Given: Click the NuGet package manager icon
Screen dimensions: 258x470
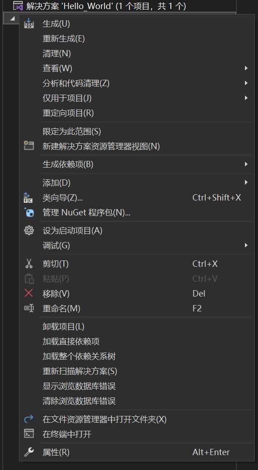Looking at the screenshot, I should 29,213.
